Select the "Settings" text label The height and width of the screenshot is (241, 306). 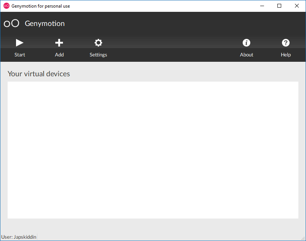pos(98,55)
